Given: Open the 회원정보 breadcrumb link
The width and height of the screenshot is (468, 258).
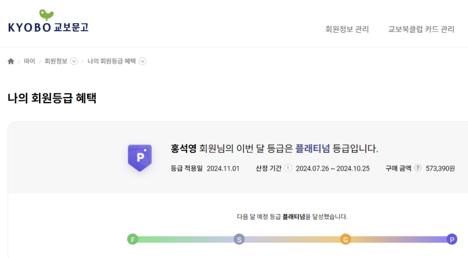Looking at the screenshot, I should click(56, 61).
